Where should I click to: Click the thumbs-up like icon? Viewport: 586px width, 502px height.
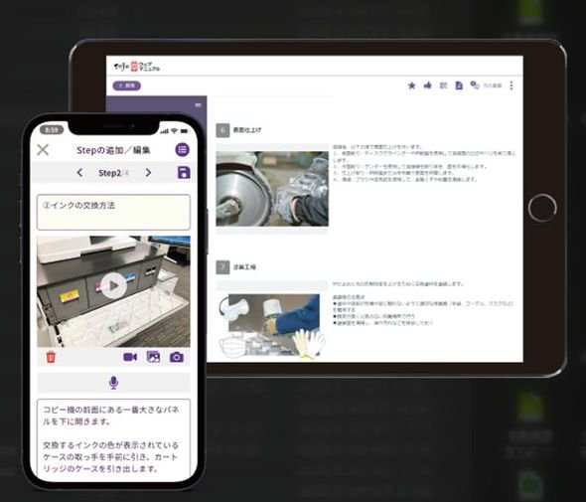pos(427,85)
